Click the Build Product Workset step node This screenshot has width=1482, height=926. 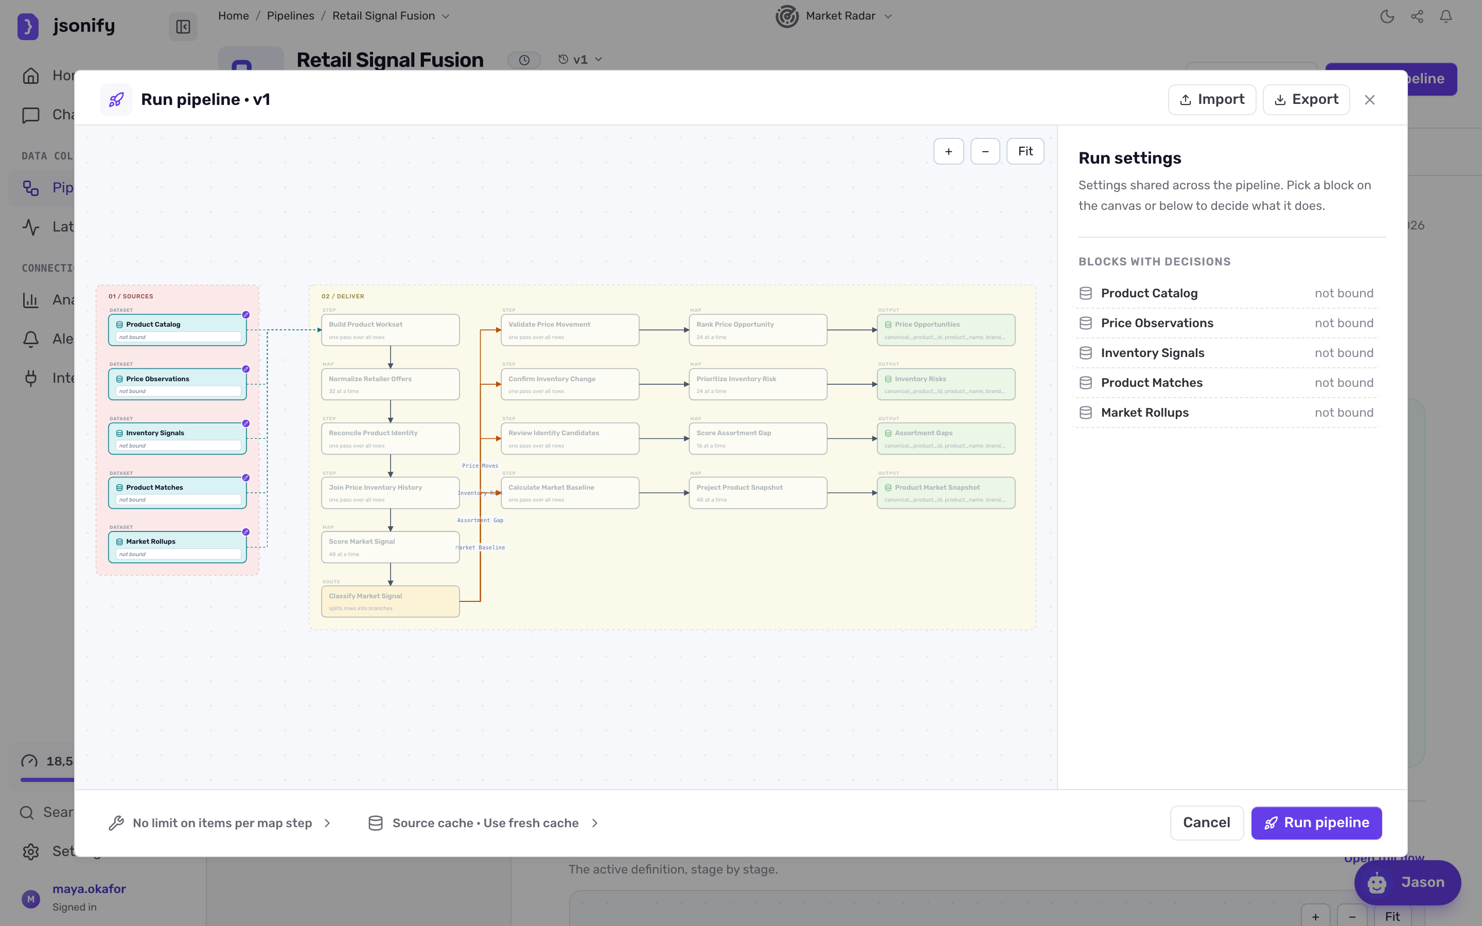click(x=391, y=330)
